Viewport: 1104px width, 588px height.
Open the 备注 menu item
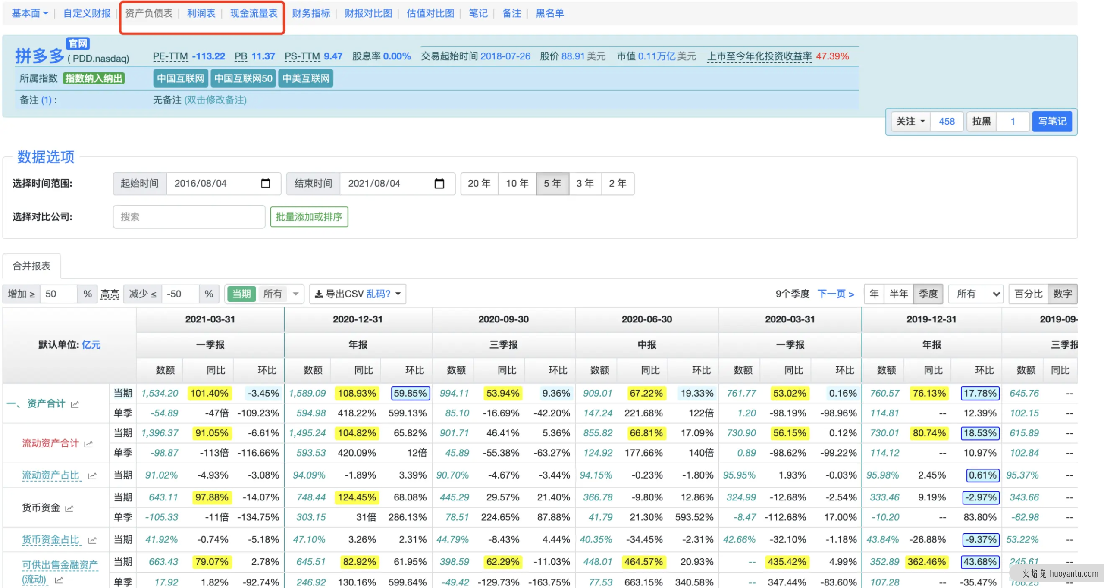pos(511,13)
